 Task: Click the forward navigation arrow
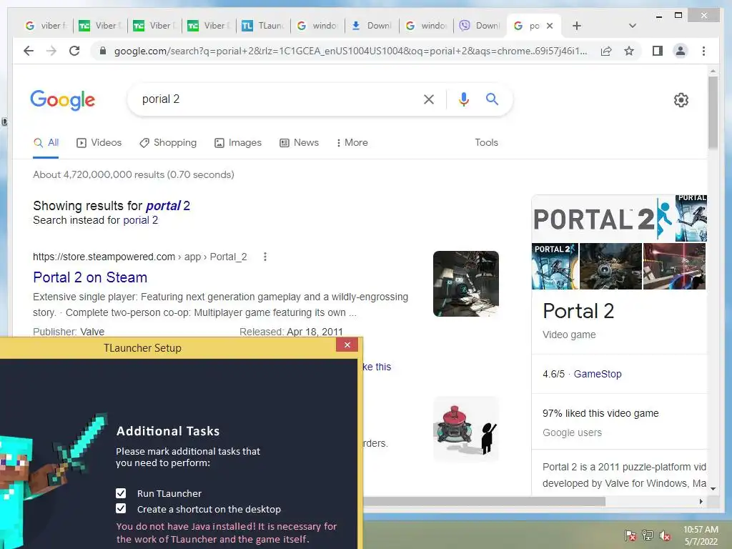tap(51, 51)
